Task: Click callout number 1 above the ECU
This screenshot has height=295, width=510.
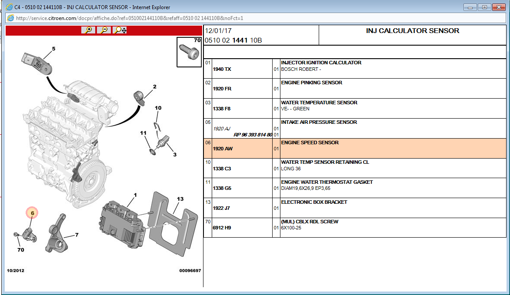Action: pos(135,195)
